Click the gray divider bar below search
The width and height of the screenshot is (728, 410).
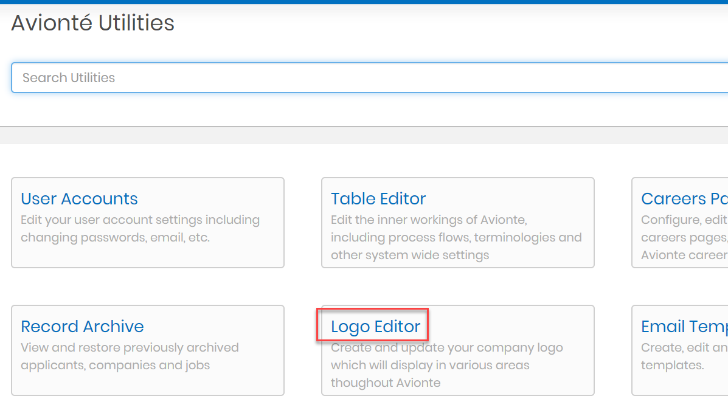pyautogui.click(x=364, y=135)
